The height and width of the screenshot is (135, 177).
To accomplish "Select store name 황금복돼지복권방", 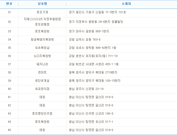I will (42, 40).
